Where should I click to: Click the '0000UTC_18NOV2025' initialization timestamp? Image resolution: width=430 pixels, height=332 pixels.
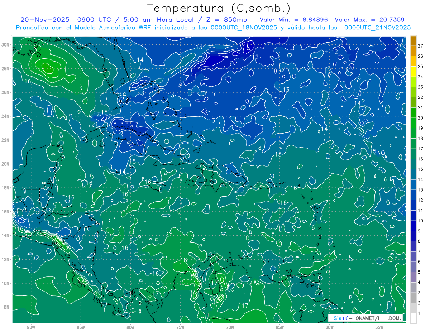coord(244,28)
